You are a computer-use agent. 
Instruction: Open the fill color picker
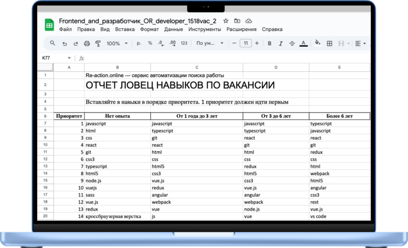click(x=317, y=43)
